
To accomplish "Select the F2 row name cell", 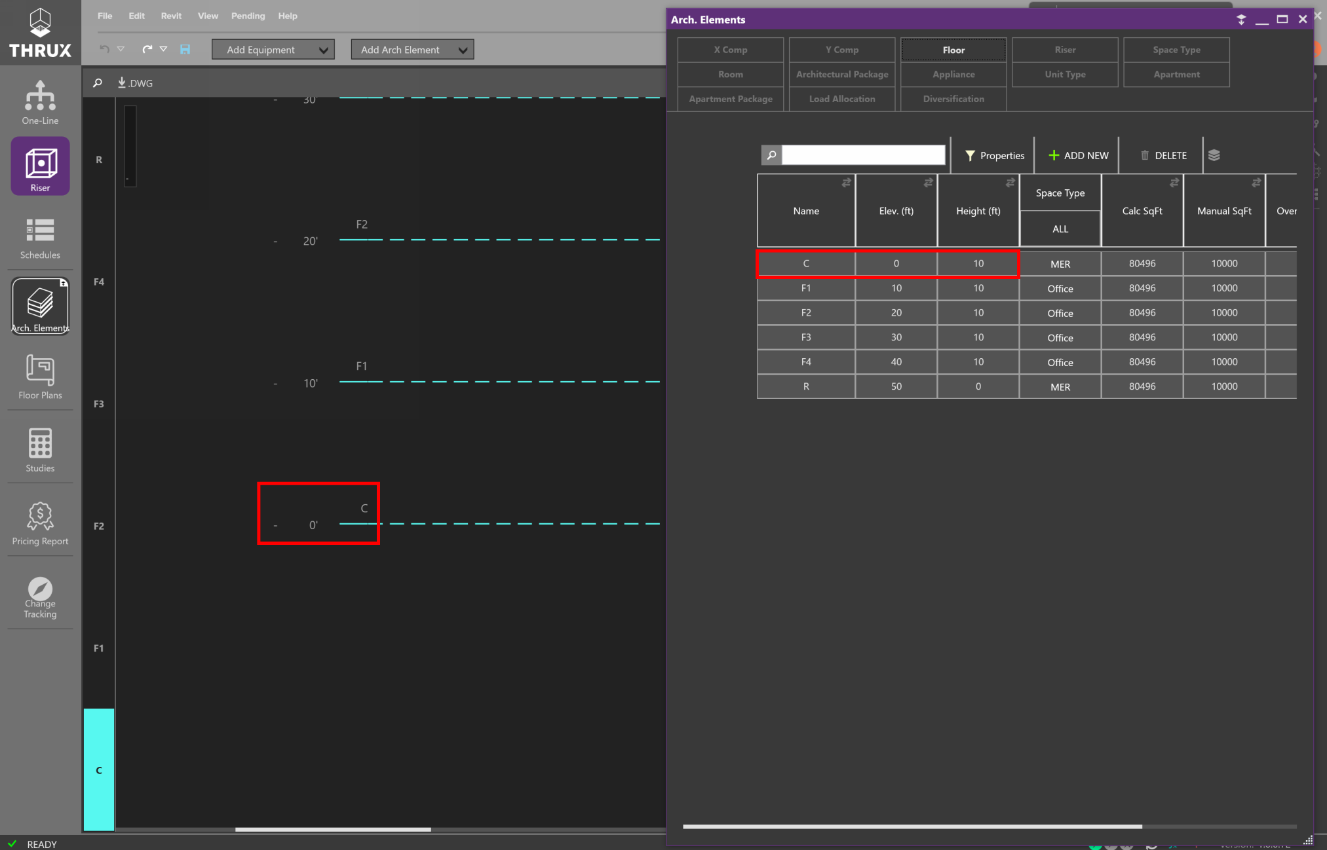I will [806, 313].
